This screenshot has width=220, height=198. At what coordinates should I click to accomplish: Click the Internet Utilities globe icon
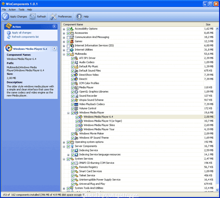[x=72, y=50]
